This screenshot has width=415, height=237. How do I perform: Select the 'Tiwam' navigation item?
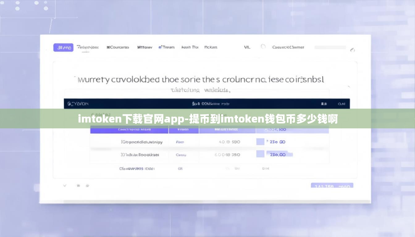coord(166,47)
